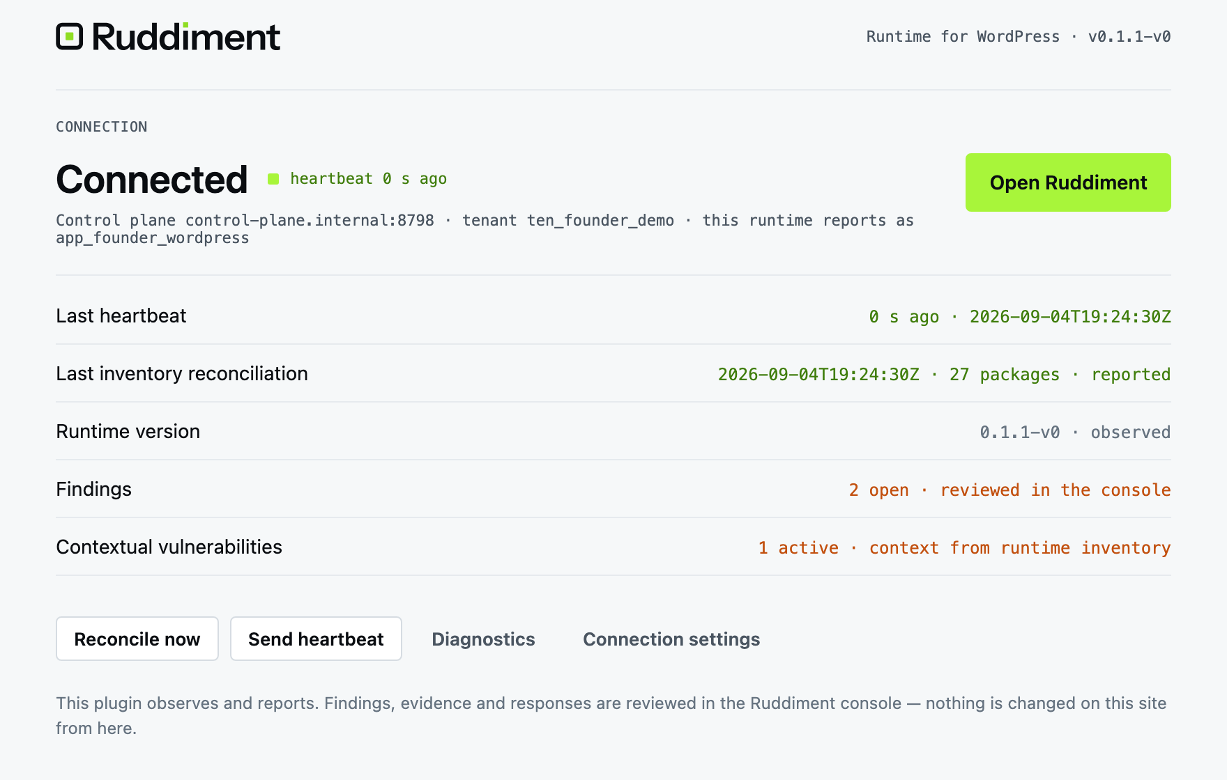
Task: Click the Send heartbeat button
Action: click(316, 639)
